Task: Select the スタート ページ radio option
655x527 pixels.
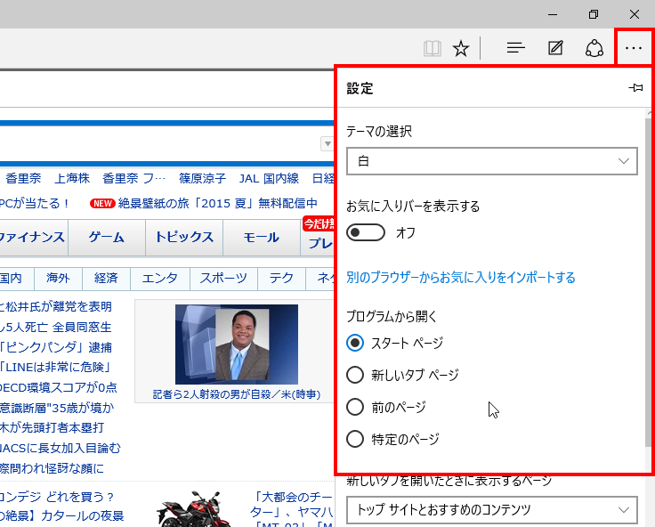Action: 355,343
